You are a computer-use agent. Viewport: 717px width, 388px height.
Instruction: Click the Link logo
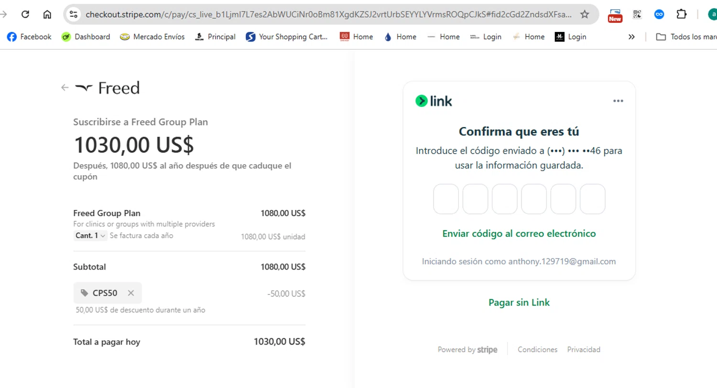point(434,101)
